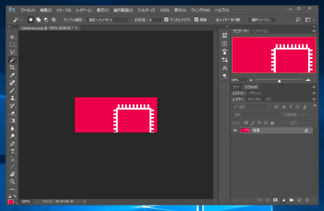Screen dimensions: 324x211
Task: Hide the 背景 layer with eye icon
Action: (235, 131)
